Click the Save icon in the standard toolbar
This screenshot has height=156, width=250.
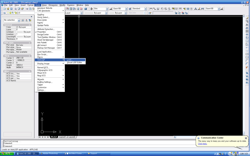coord(11,9)
